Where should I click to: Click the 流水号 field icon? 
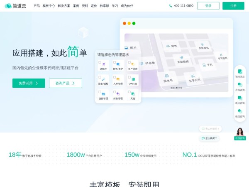[x=166, y=76]
